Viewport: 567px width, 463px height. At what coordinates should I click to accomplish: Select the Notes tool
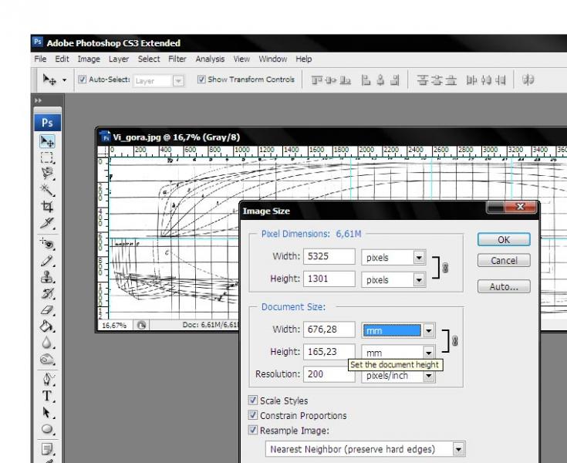point(47,449)
